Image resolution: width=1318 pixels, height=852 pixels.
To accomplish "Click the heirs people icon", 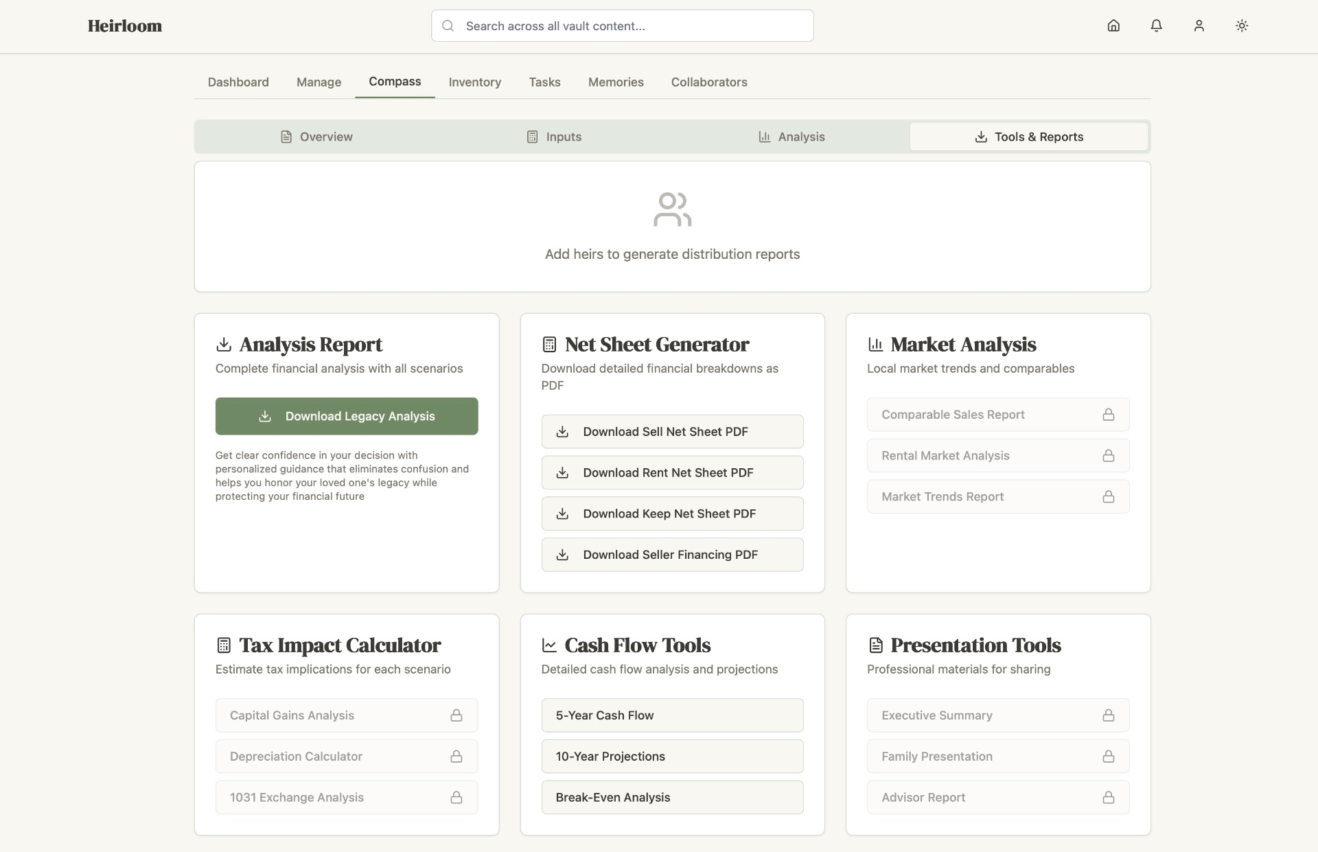I will 672,209.
